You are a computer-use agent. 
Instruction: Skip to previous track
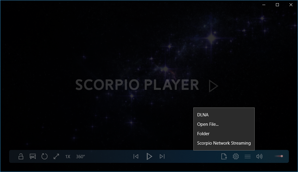136,156
